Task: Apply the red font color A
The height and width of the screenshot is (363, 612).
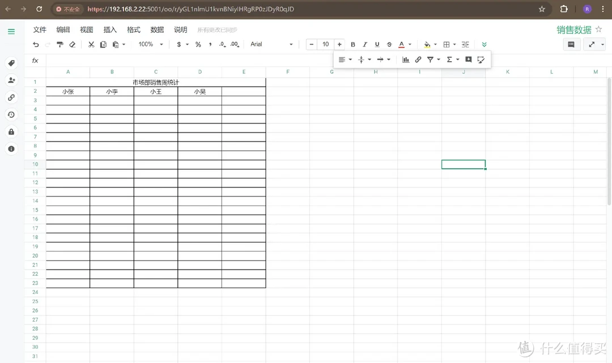Action: pyautogui.click(x=401, y=44)
